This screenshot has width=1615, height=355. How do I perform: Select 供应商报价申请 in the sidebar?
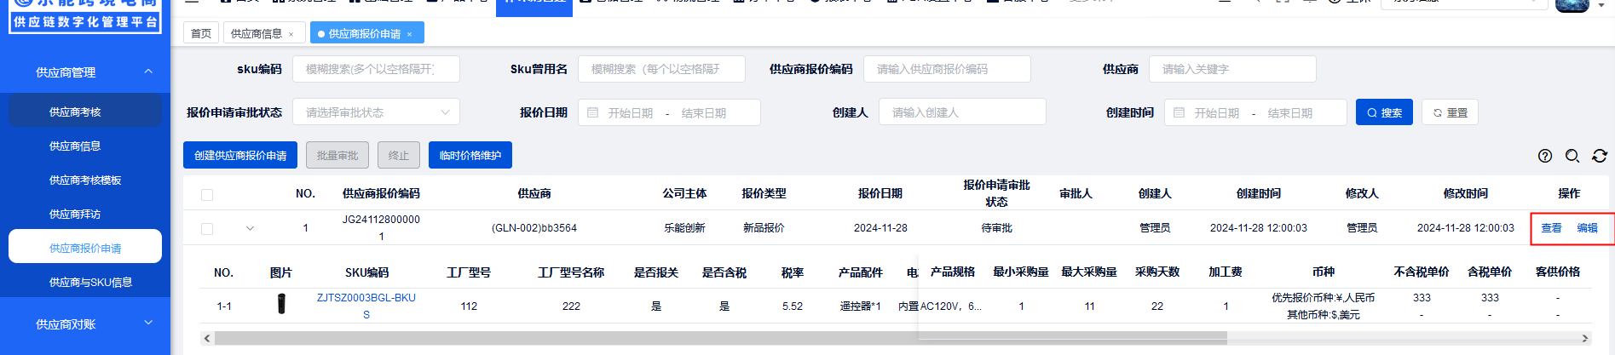[x=85, y=248]
